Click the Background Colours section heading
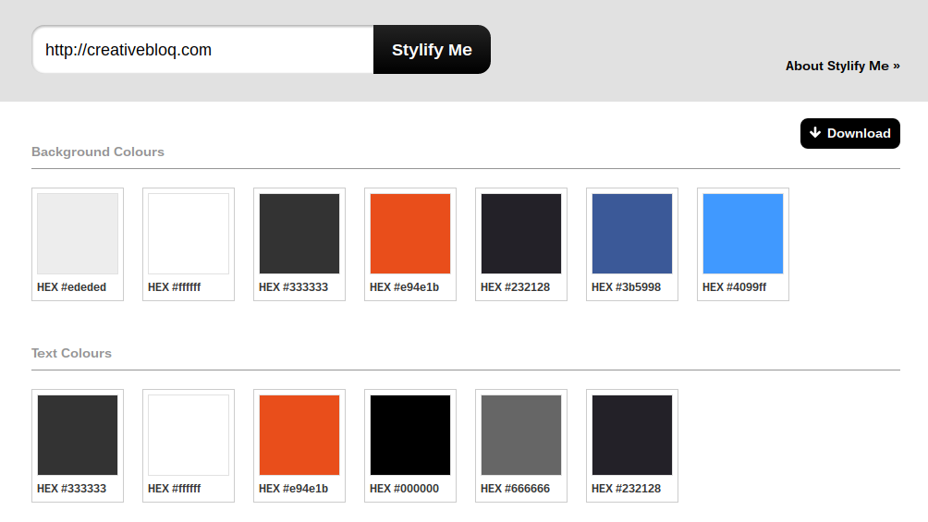The width and height of the screenshot is (928, 522). 98,152
